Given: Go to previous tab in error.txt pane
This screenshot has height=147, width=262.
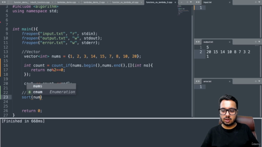Looking at the screenshot, I should (196, 81).
